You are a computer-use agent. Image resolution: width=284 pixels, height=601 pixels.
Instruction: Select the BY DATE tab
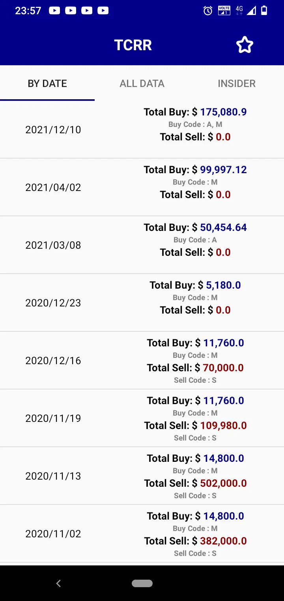coord(47,83)
